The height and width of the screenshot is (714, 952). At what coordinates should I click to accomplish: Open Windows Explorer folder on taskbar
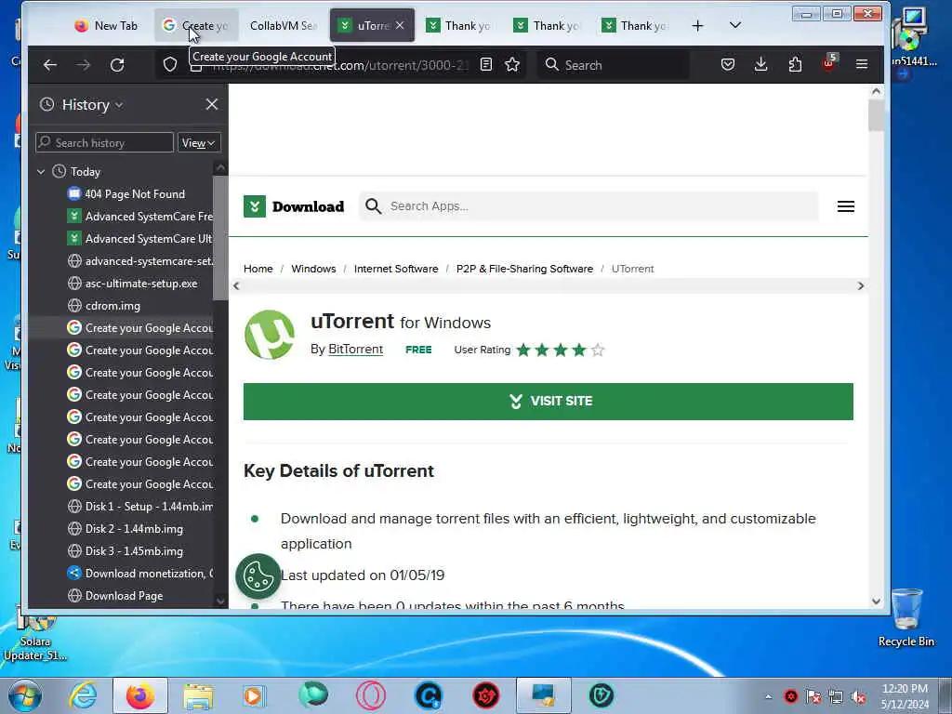[x=198, y=695]
